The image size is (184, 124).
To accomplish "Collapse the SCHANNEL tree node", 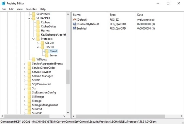I will [29, 18].
